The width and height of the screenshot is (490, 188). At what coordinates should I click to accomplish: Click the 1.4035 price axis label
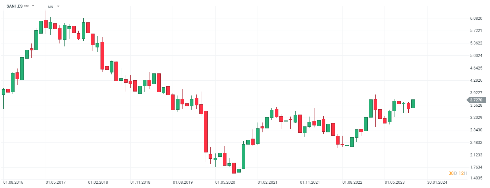(x=476, y=178)
